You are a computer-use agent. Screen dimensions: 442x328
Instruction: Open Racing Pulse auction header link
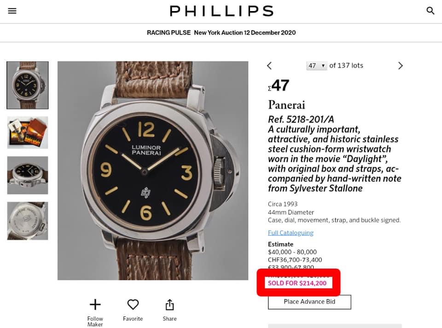(221, 33)
